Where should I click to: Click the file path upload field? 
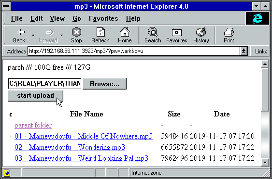44,84
